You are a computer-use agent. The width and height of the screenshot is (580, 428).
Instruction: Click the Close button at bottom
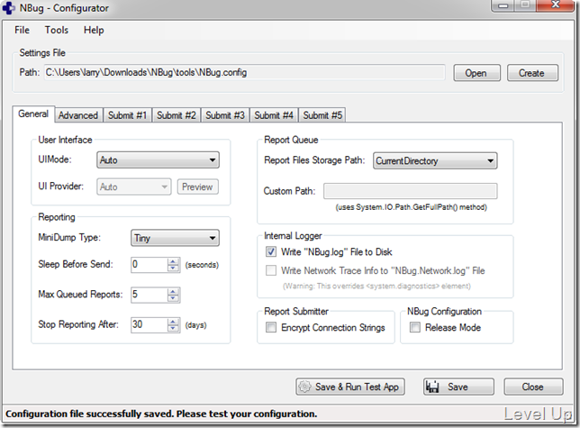[533, 387]
